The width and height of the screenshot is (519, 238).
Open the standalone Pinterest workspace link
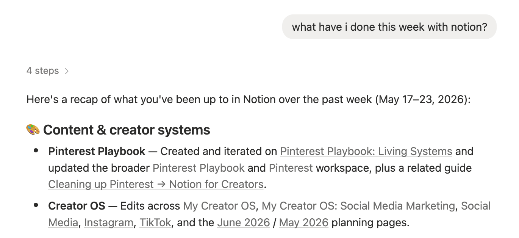(x=291, y=168)
